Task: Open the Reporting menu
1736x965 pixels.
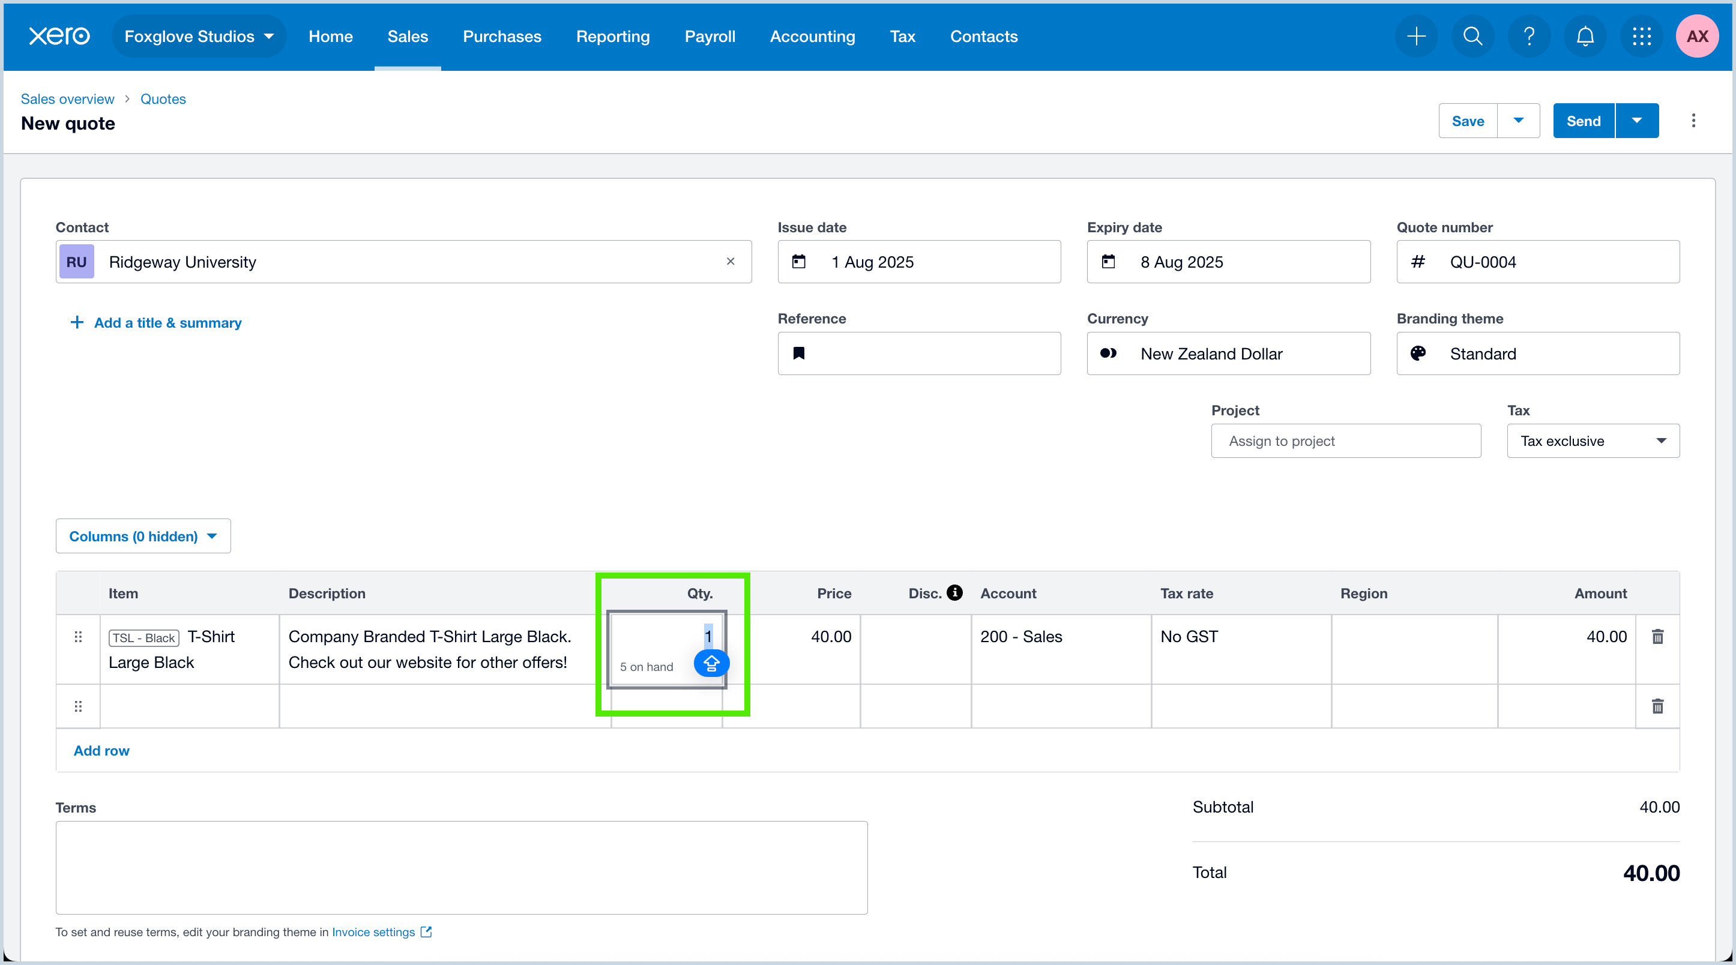Action: click(x=613, y=37)
